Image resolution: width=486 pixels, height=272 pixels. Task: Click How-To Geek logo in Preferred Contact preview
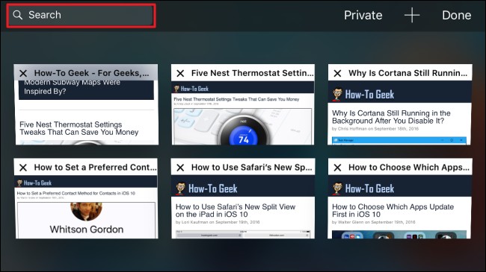pyautogui.click(x=34, y=183)
